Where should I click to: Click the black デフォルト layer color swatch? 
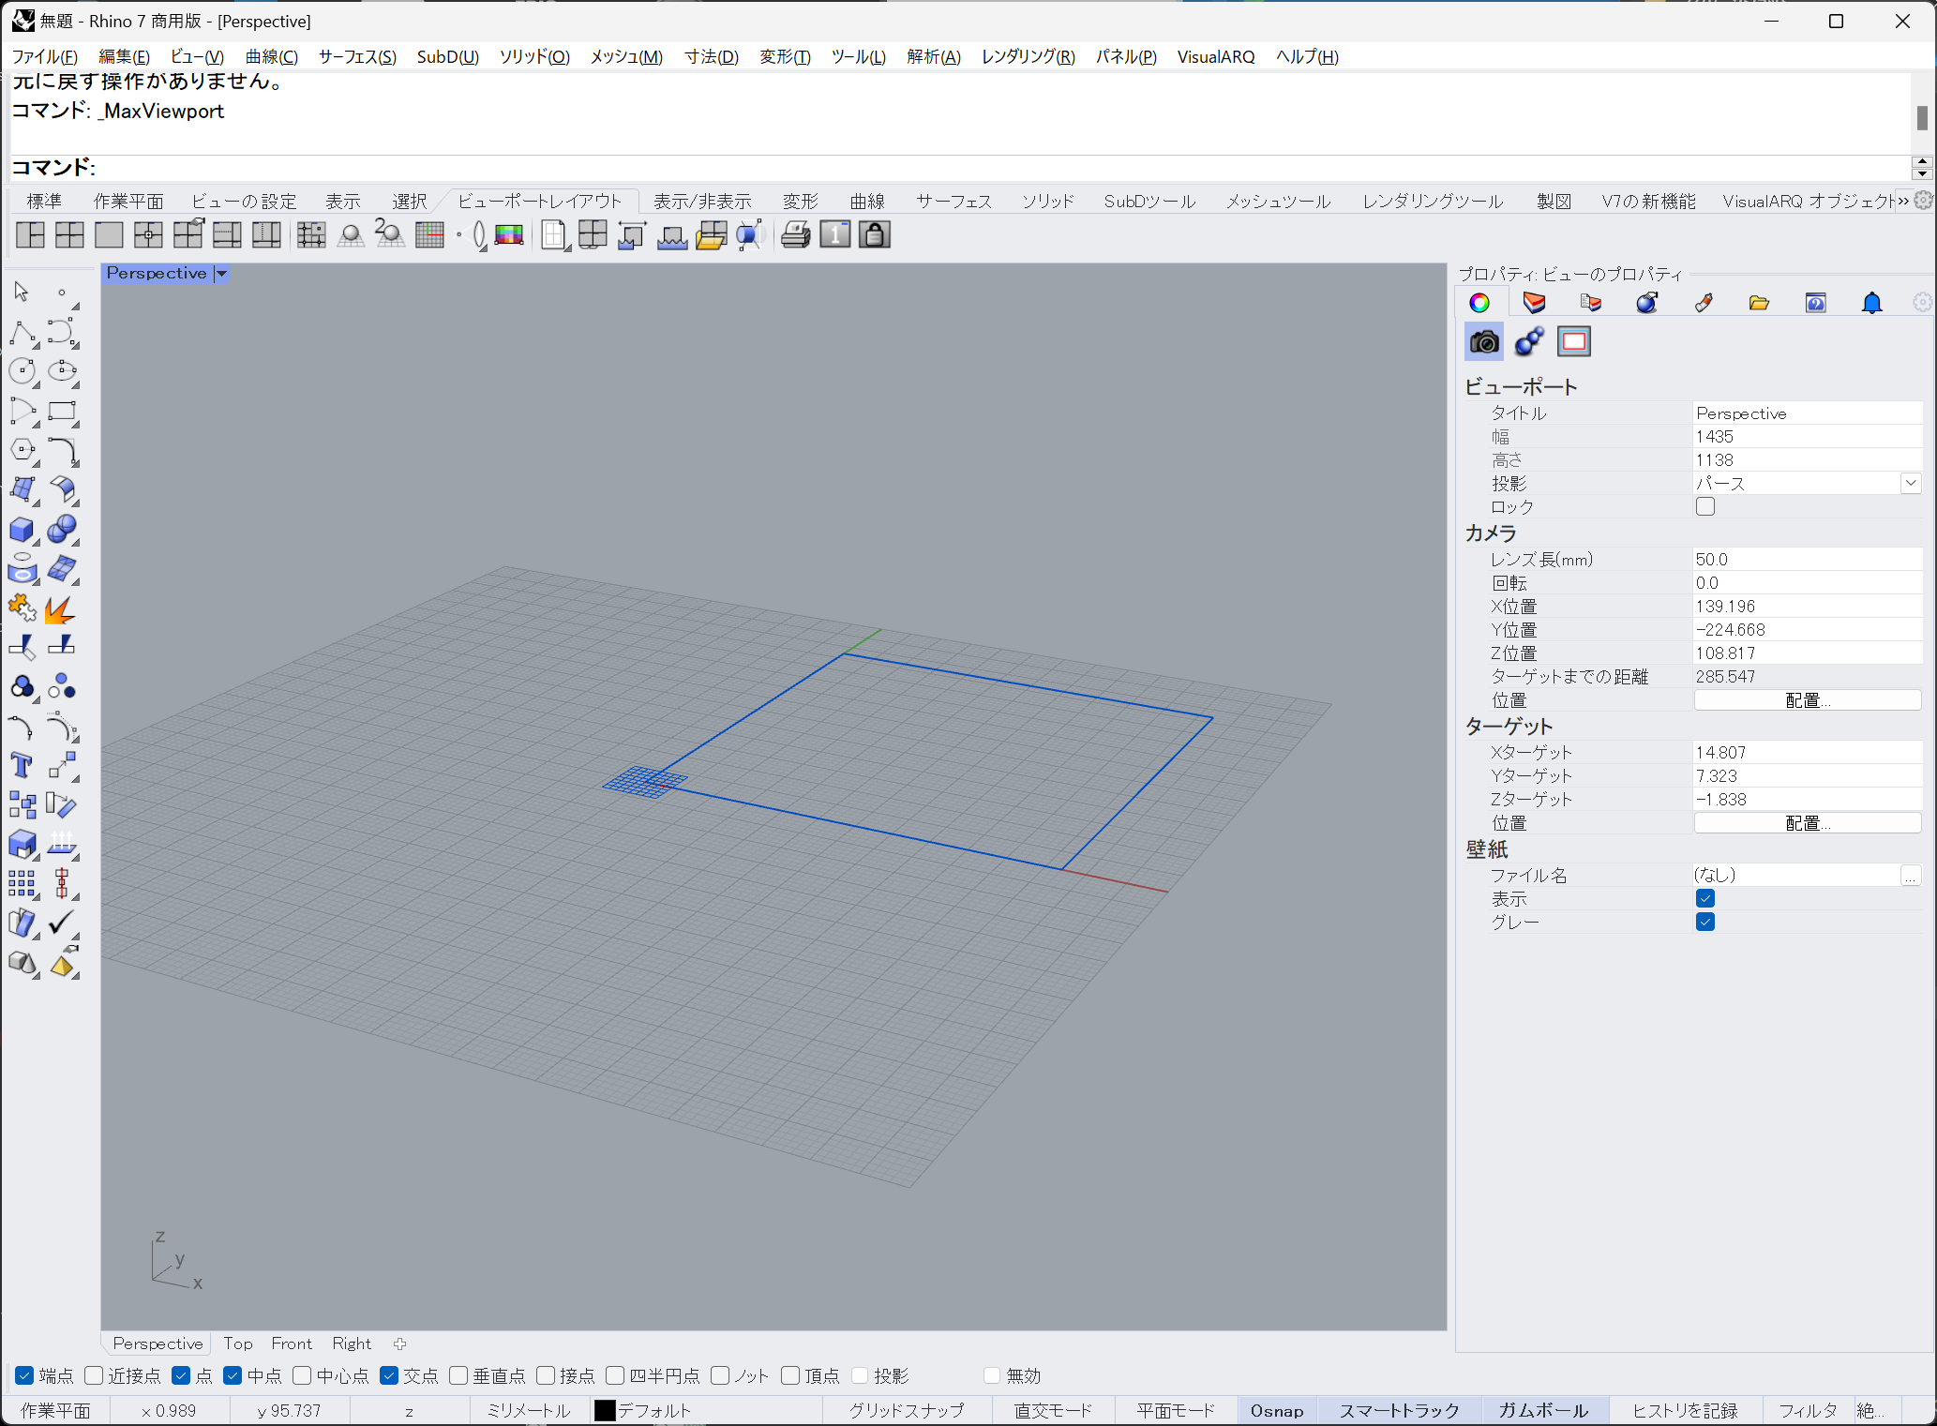605,1410
